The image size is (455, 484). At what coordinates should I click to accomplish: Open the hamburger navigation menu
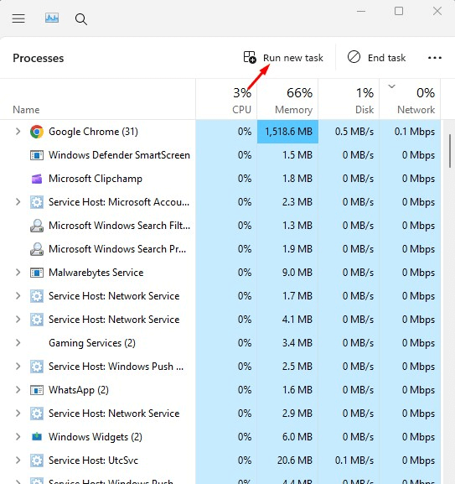[18, 18]
